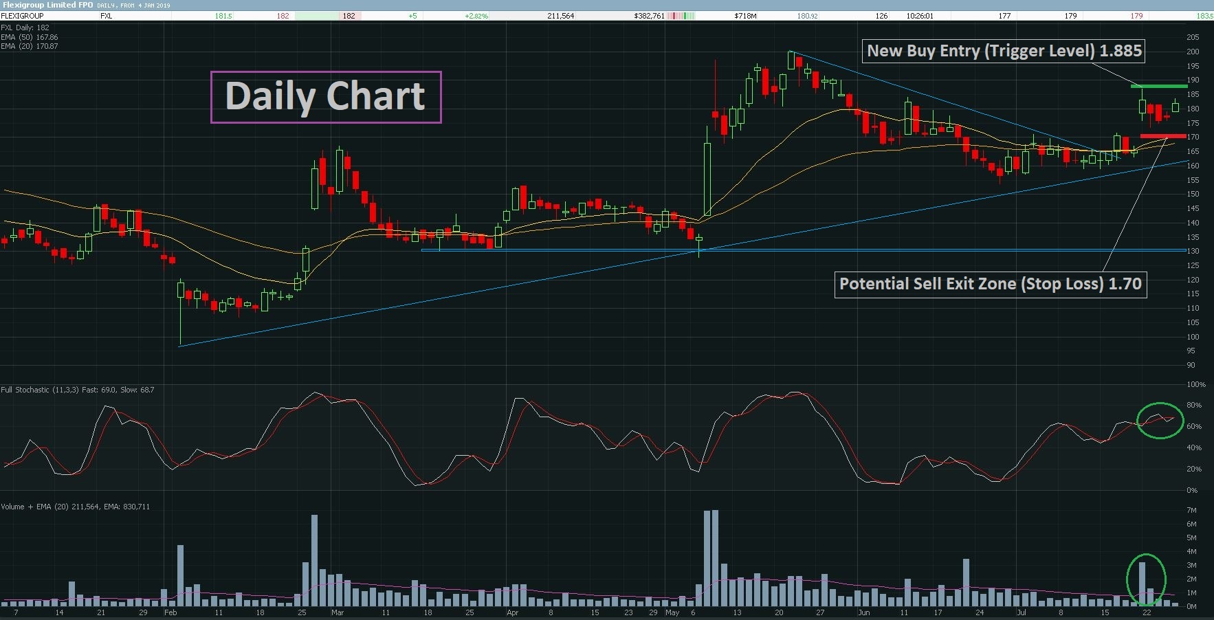The width and height of the screenshot is (1214, 620).
Task: Select the 211,564 volume figure in quote row
Action: (x=561, y=16)
